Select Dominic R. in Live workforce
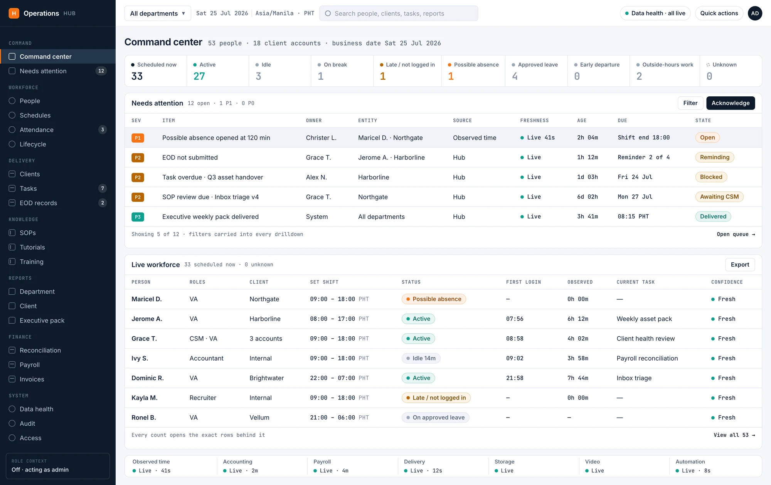771x485 pixels. point(148,378)
